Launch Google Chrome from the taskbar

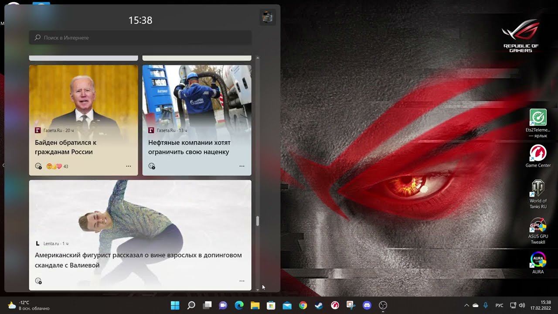click(303, 305)
